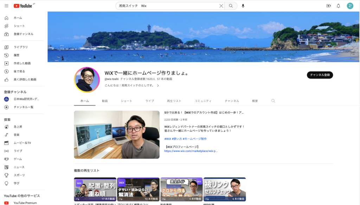Switch to the channel ショート tab
The width and height of the screenshot is (360, 205).
(x=127, y=101)
